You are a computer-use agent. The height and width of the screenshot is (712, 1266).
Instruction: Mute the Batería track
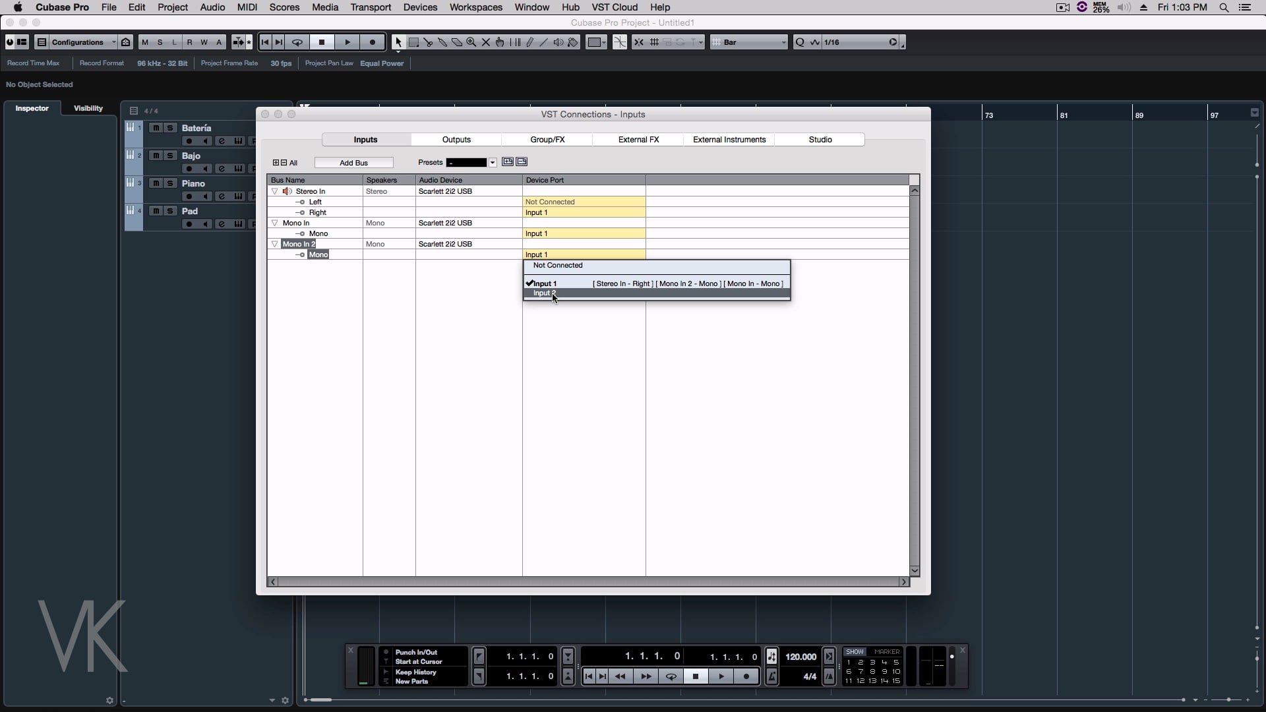156,128
